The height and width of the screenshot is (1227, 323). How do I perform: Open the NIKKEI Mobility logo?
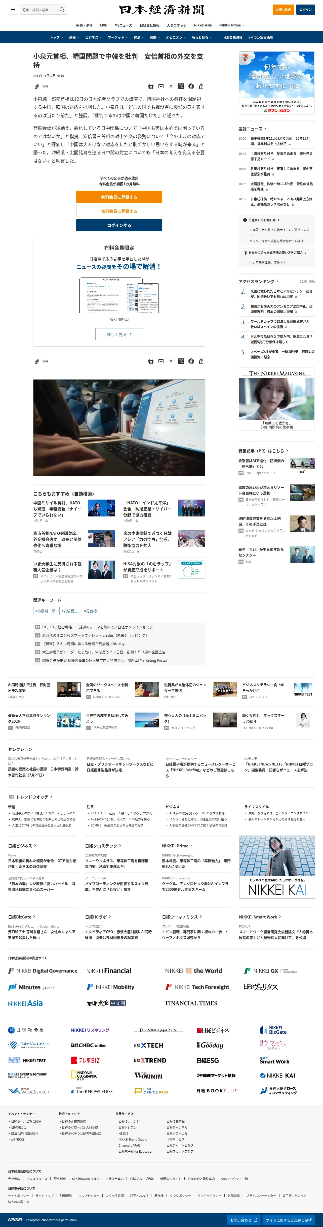(110, 987)
